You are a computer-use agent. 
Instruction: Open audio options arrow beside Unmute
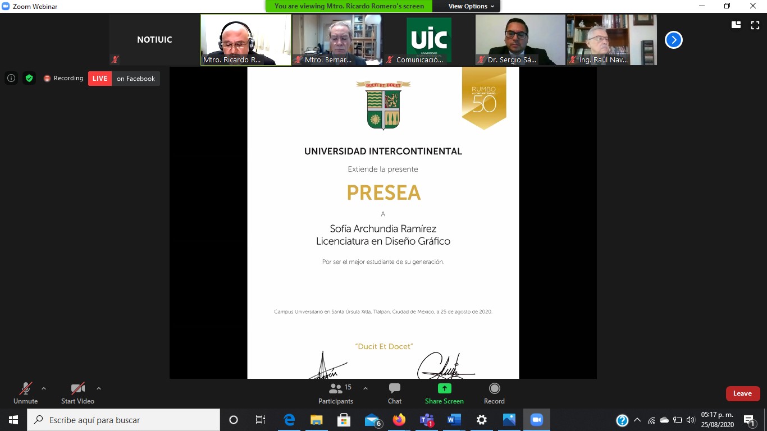(44, 388)
